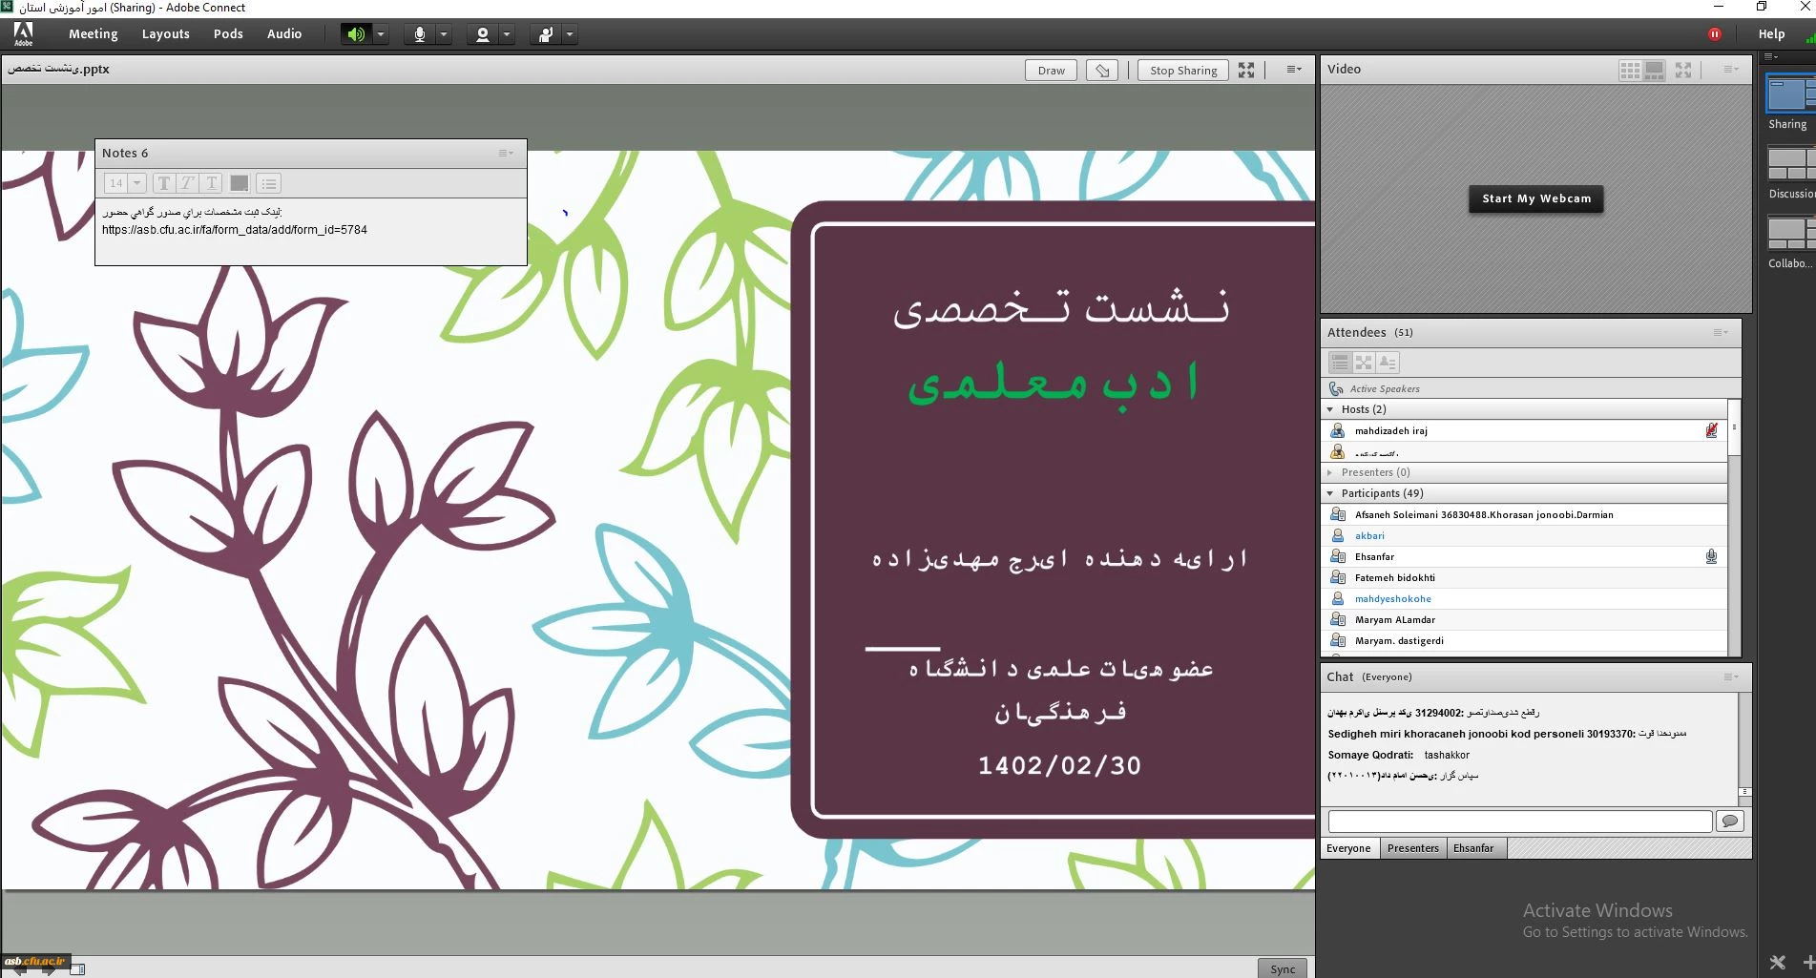Click the Notes text color swatch
Image resolution: width=1816 pixels, height=978 pixels.
coord(240,183)
